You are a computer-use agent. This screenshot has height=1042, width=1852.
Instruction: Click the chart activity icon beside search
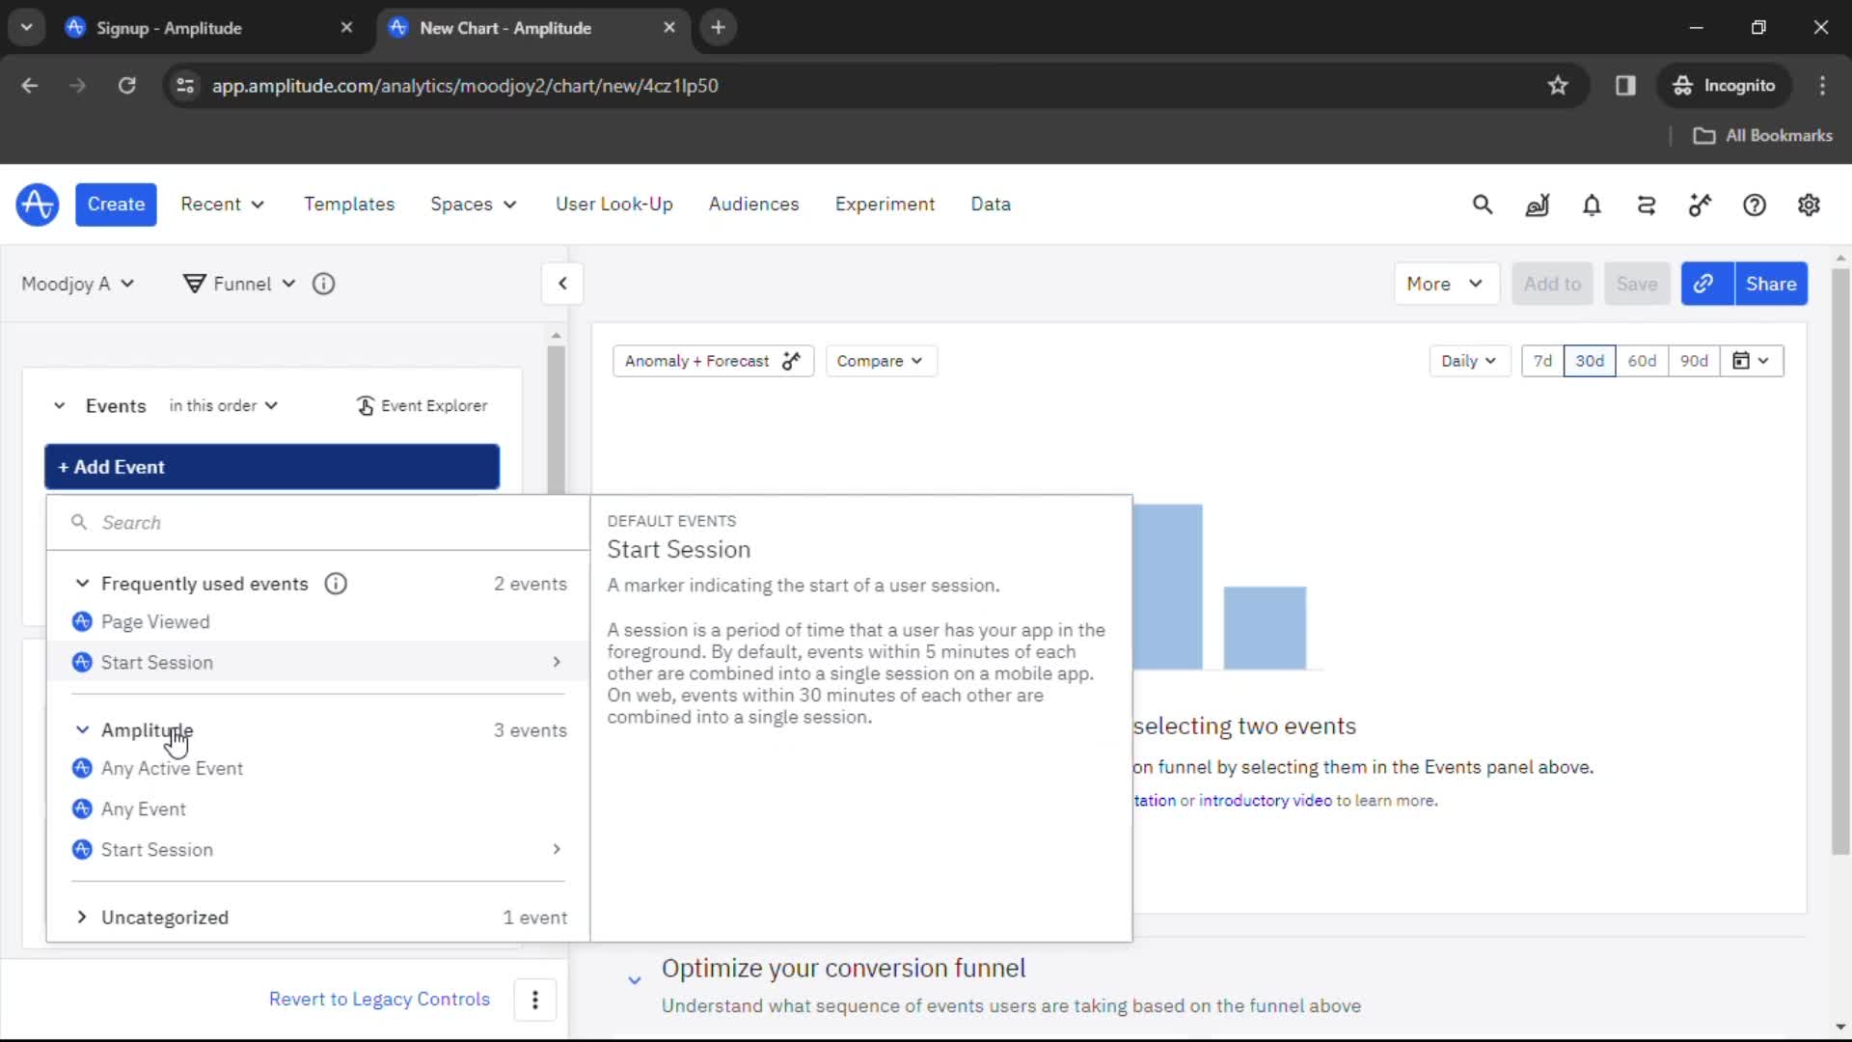[1538, 205]
